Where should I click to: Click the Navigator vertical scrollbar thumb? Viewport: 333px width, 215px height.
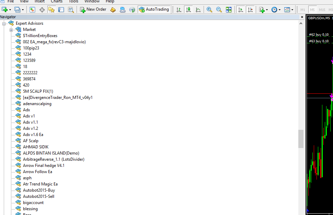click(301, 139)
